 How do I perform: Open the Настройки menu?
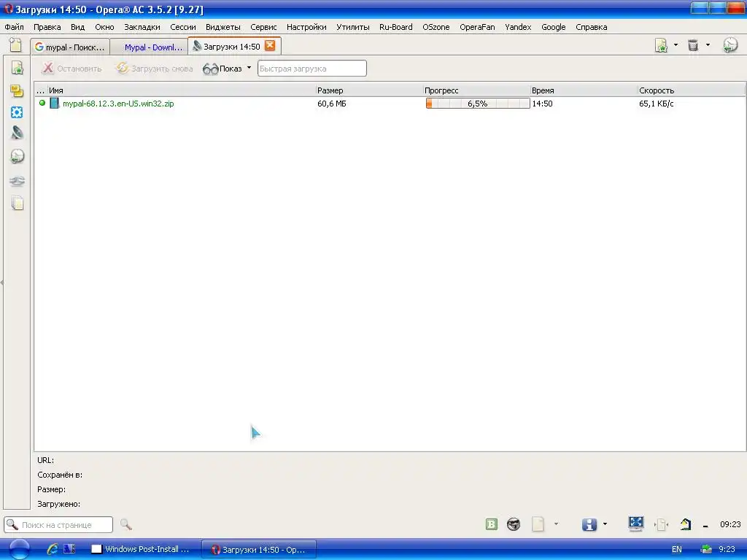click(x=306, y=27)
